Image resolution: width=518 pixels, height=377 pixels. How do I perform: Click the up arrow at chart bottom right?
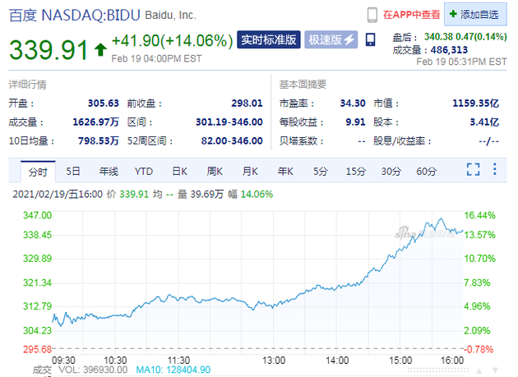[x=479, y=370]
